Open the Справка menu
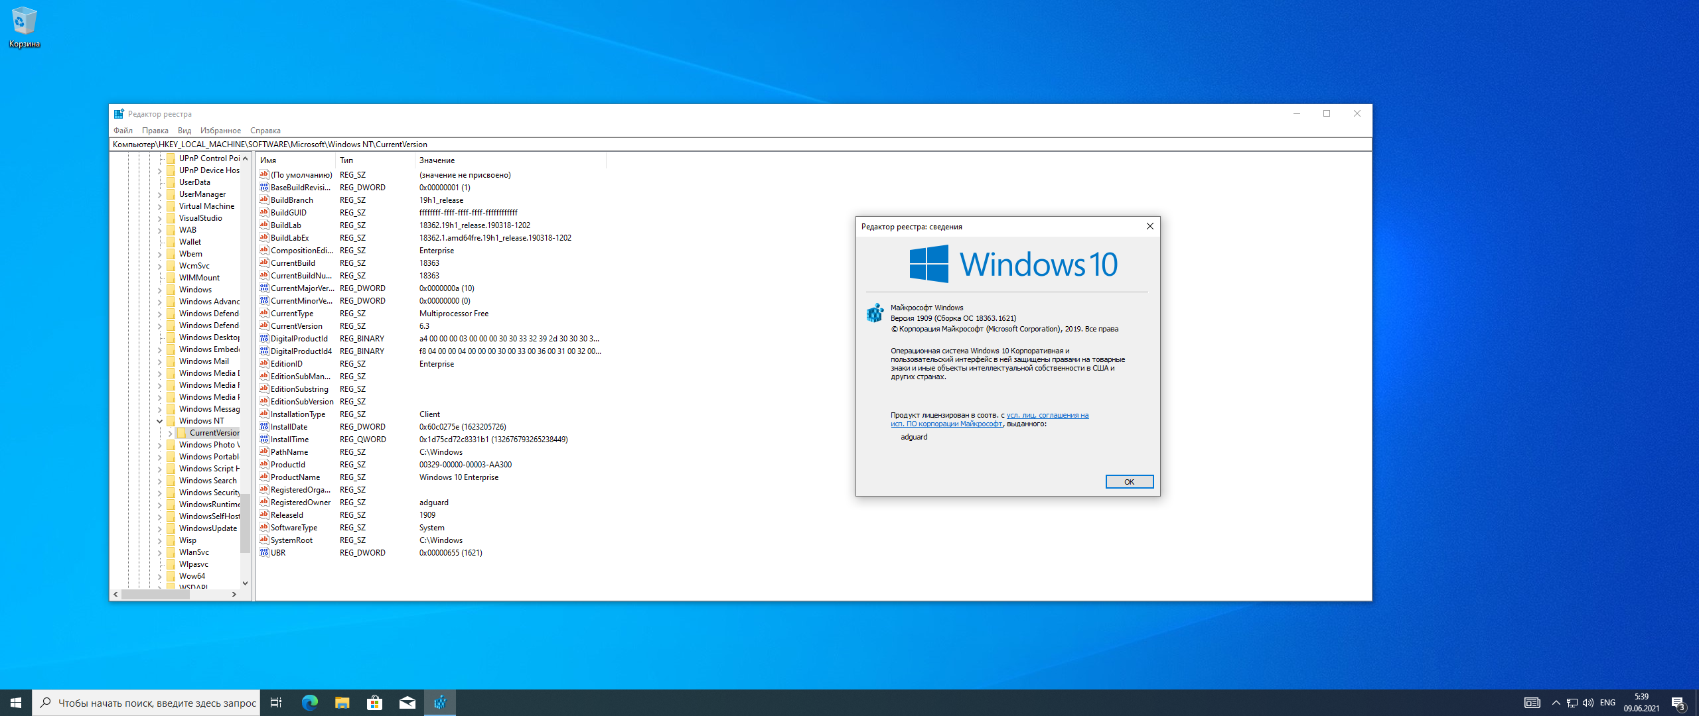The image size is (1699, 716). pyautogui.click(x=265, y=131)
